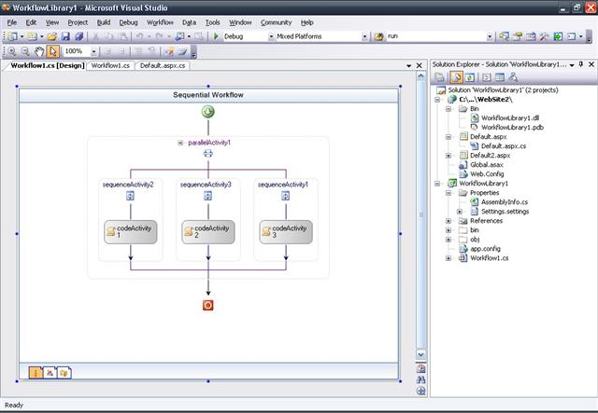Open the Start Page toolbar icon
The width and height of the screenshot is (598, 413).
pos(558,36)
